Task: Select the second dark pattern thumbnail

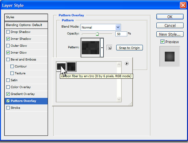Action: [x=71, y=66]
